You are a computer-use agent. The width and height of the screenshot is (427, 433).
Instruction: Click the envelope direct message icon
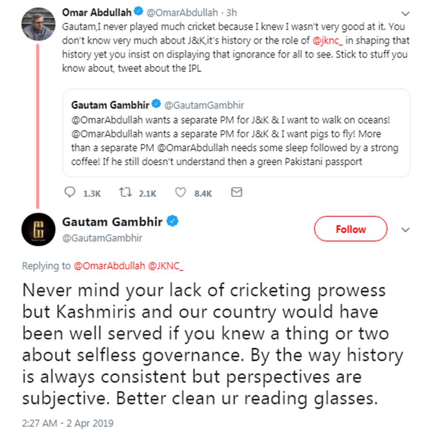click(237, 192)
